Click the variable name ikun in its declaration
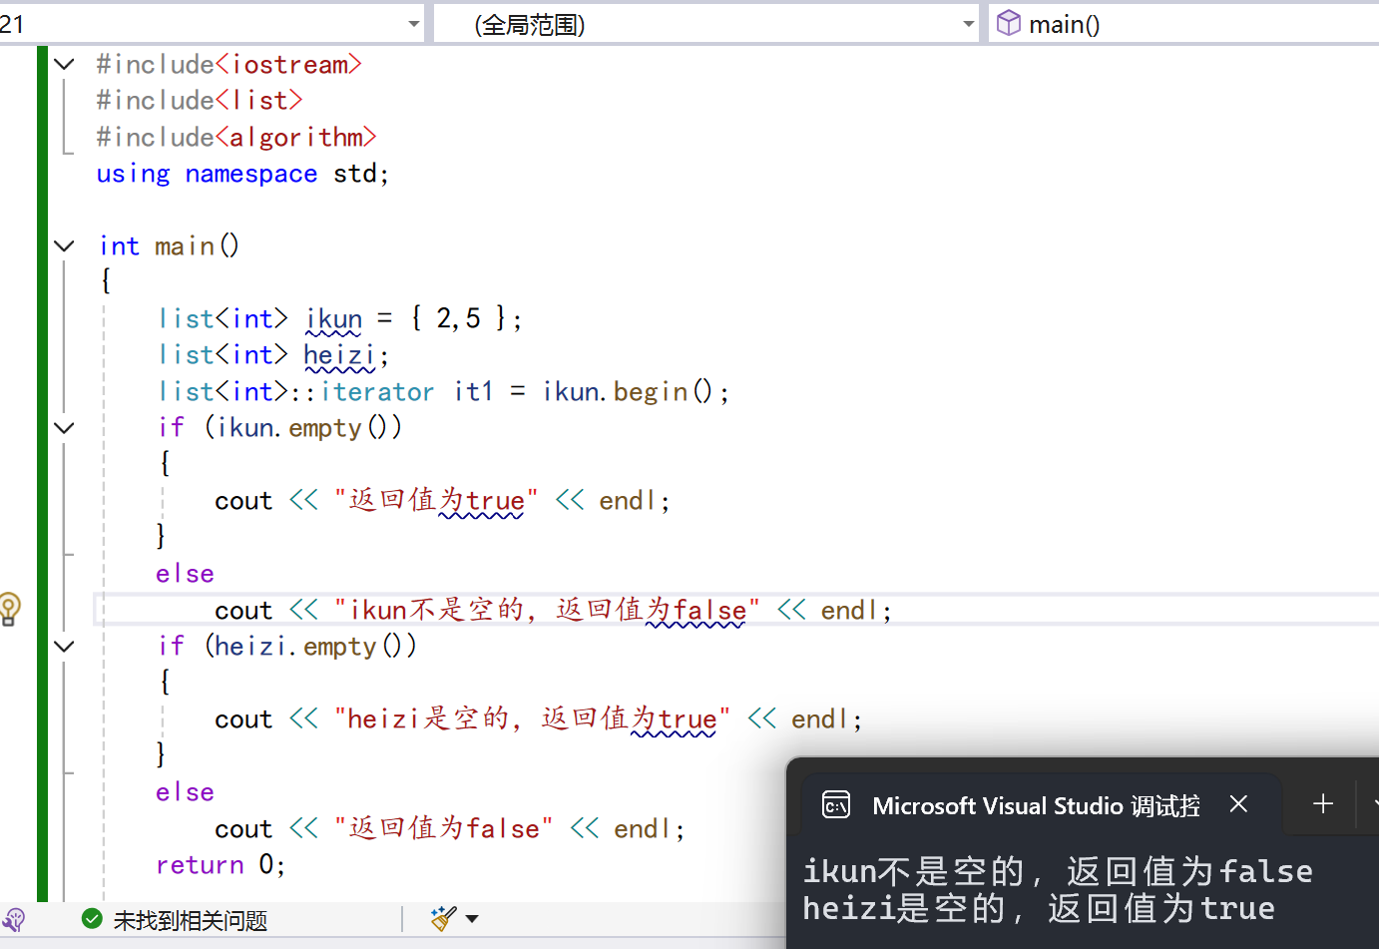This screenshot has height=949, width=1379. pyautogui.click(x=334, y=319)
